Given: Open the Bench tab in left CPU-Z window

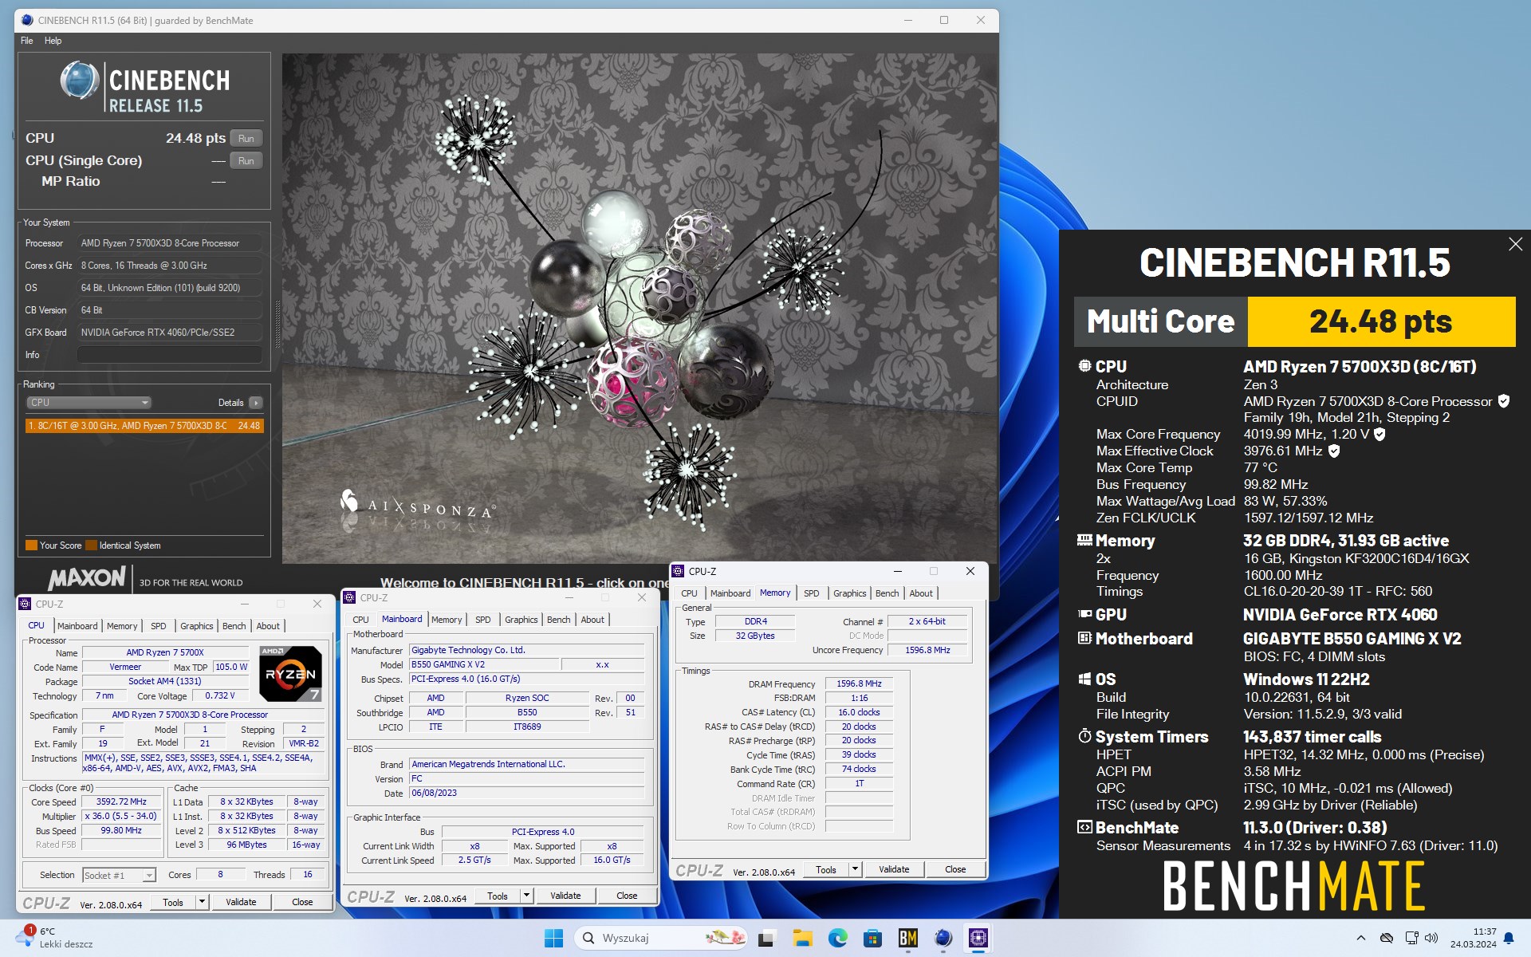Looking at the screenshot, I should click(x=234, y=626).
